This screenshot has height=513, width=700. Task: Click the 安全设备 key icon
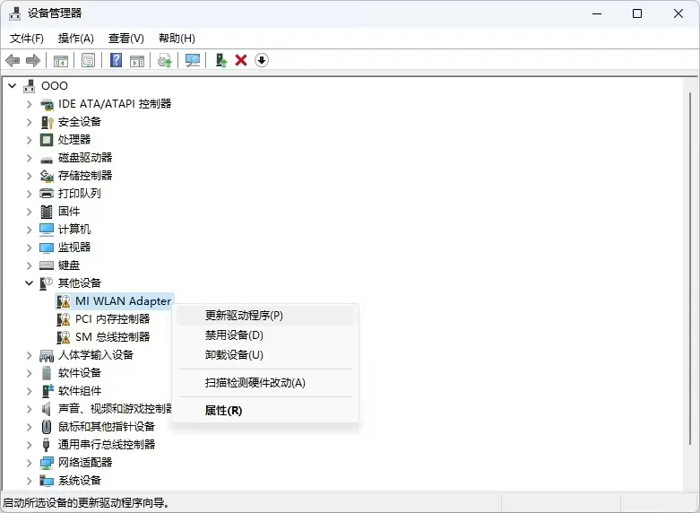pyautogui.click(x=47, y=122)
